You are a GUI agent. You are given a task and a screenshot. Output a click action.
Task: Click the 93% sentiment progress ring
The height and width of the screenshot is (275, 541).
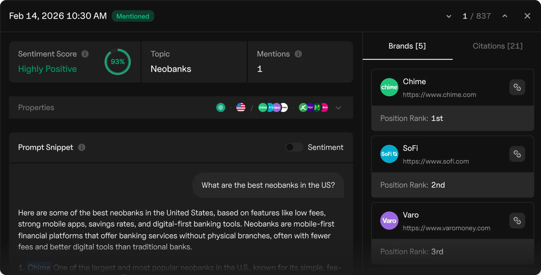coord(118,62)
